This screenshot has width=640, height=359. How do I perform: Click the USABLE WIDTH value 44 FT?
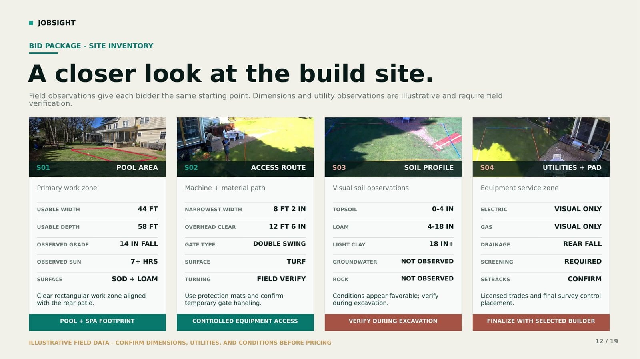(148, 209)
